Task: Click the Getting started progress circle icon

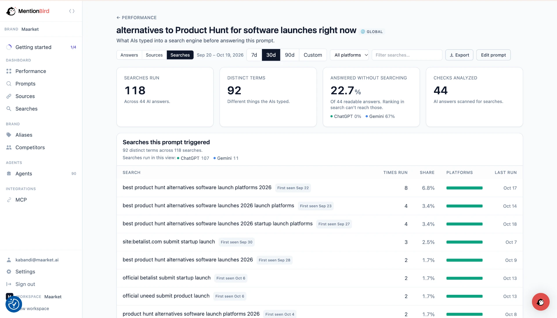Action: [9, 47]
